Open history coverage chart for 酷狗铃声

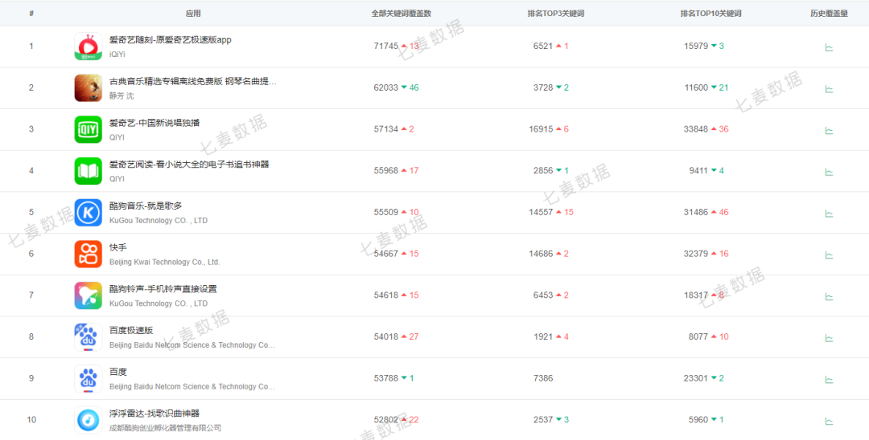tap(829, 296)
